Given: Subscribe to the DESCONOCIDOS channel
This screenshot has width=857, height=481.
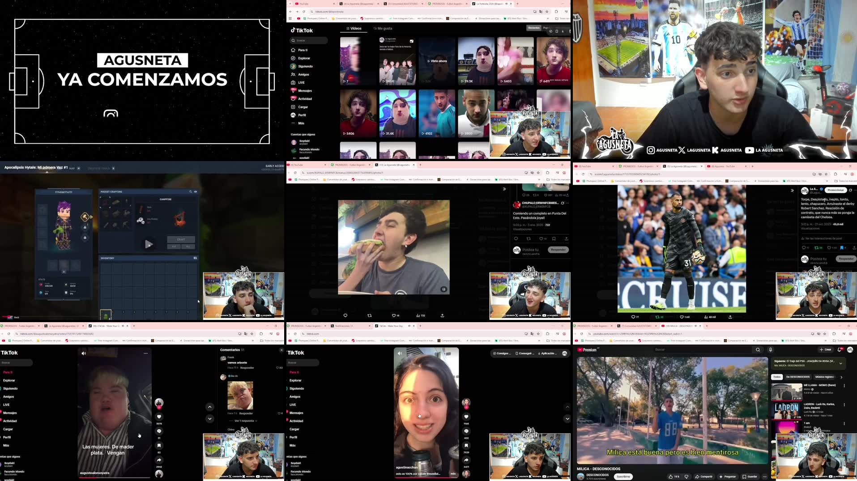Looking at the screenshot, I should click(623, 476).
